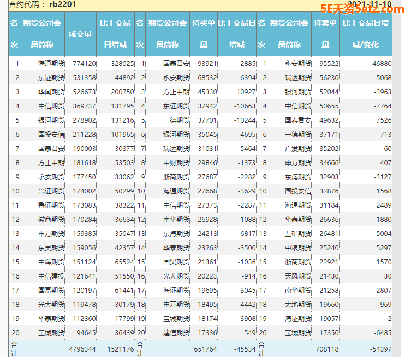The height and width of the screenshot is (357, 405).
Task: Click long position value 45330
Action: pos(207,92)
